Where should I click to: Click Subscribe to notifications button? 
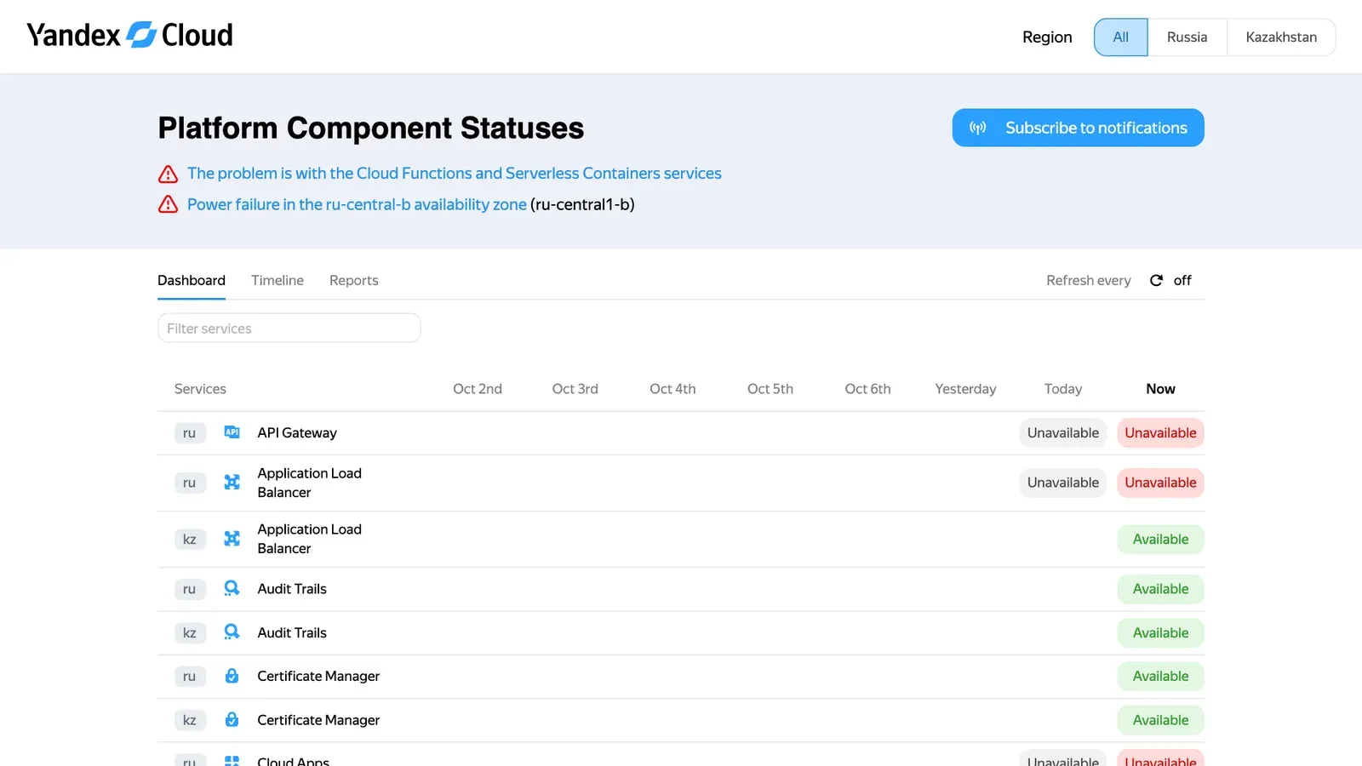coord(1079,128)
